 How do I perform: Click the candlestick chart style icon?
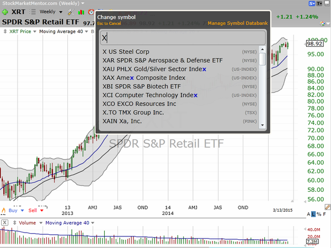(x=81, y=12)
